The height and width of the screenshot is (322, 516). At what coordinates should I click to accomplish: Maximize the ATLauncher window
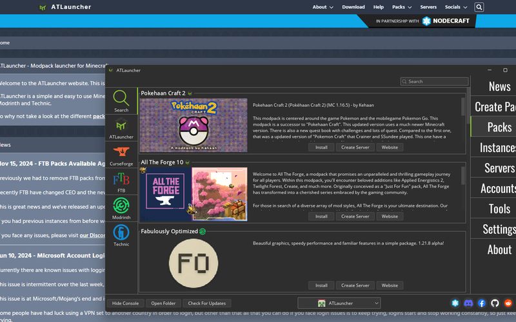[x=505, y=70]
